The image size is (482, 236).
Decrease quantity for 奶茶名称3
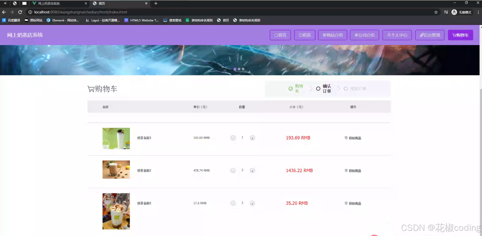point(233,138)
